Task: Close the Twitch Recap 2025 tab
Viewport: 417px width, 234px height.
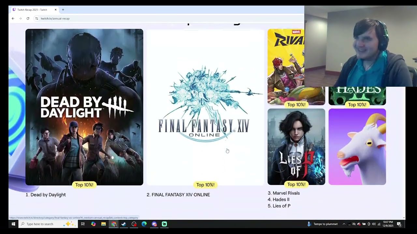Action: click(55, 10)
